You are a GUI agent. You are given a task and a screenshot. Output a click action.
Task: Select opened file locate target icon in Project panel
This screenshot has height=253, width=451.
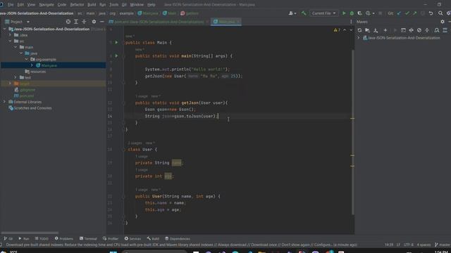[68, 22]
